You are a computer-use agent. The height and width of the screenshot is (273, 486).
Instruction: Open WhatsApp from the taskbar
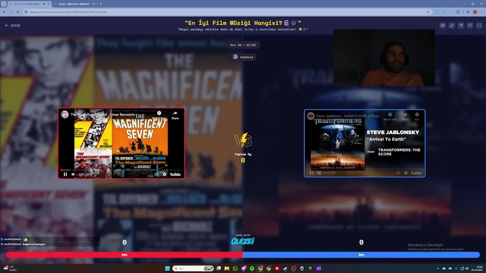point(235,268)
